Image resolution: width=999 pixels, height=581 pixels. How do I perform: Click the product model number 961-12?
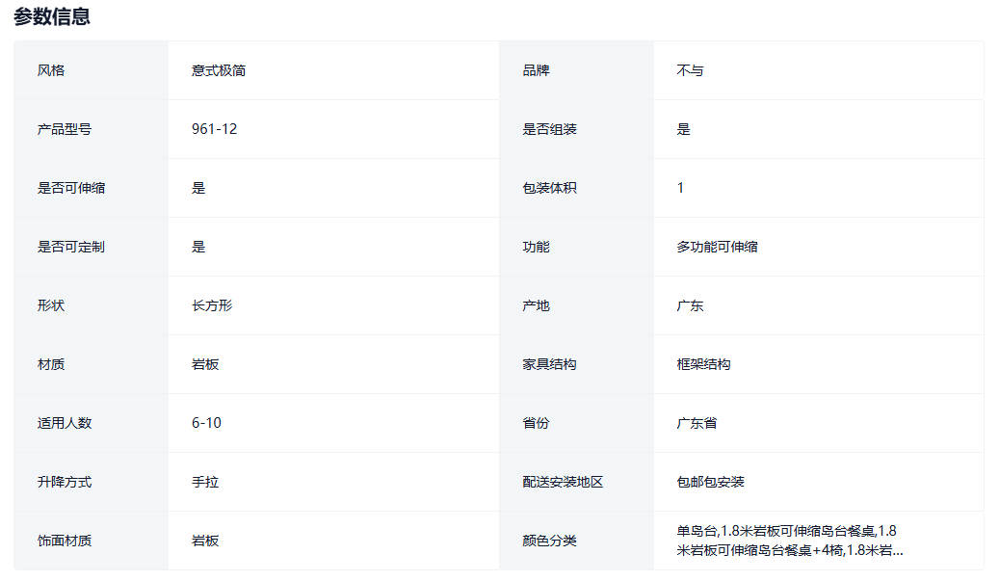point(214,129)
